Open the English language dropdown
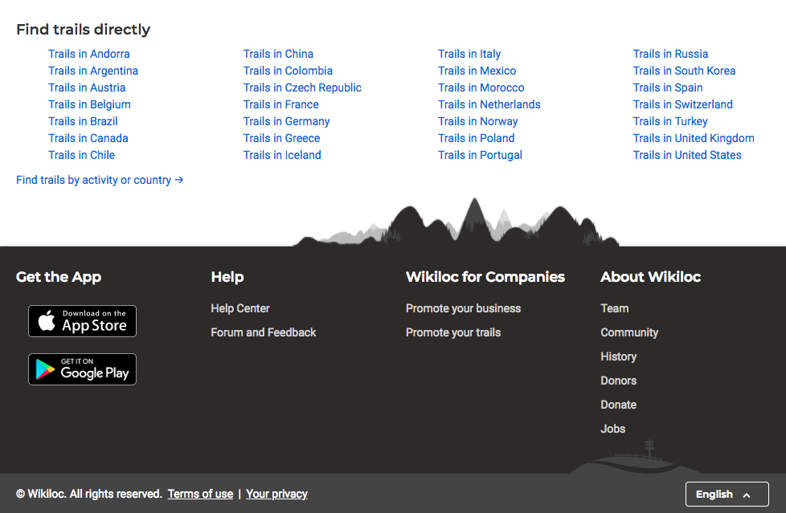This screenshot has height=513, width=786. point(727,495)
